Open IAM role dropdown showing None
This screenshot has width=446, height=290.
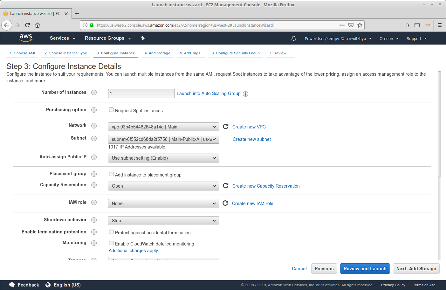(164, 204)
